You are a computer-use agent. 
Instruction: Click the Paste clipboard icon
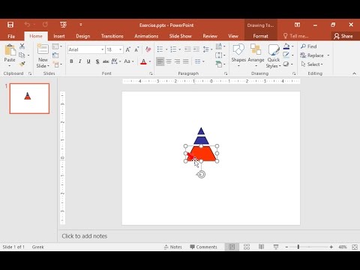pyautogui.click(x=10, y=50)
